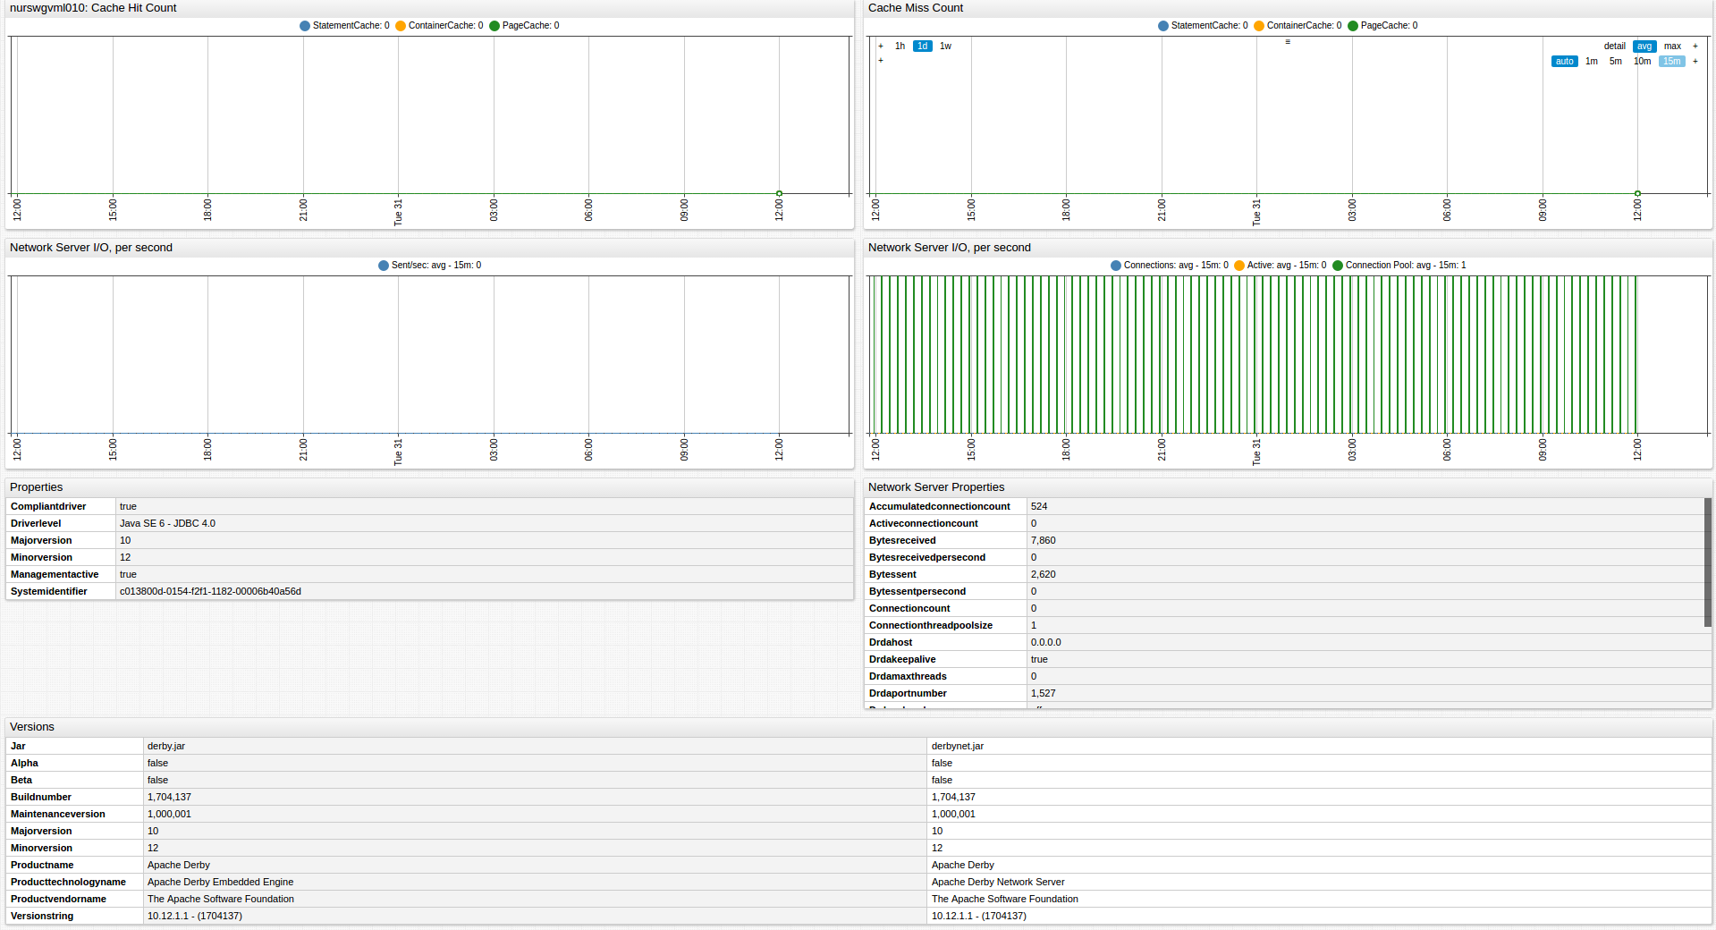
Task: Select the Drdaportnumber value 1,527
Action: [x=1043, y=694]
